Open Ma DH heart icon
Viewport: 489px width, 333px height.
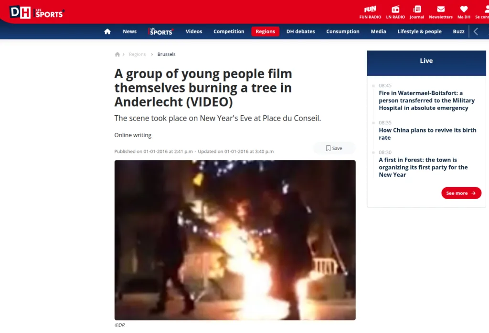click(464, 10)
